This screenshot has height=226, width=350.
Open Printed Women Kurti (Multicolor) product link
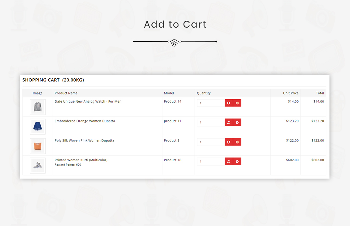pyautogui.click(x=81, y=160)
